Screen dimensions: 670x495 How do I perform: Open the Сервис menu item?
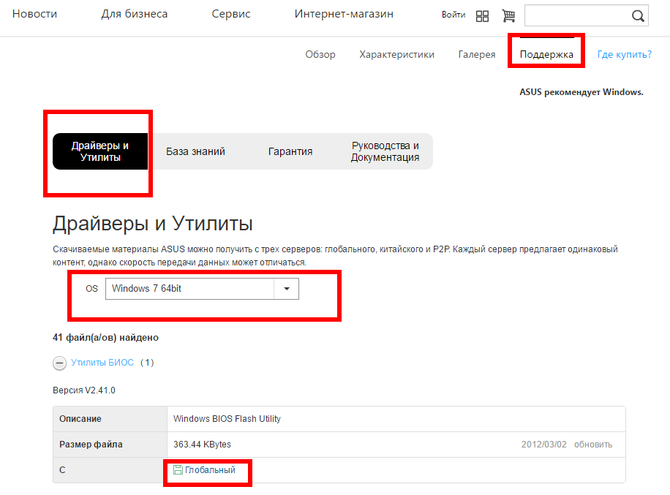point(230,14)
